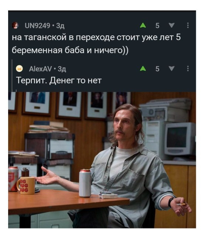Viewport: 206px width, 239px height.
Task: Click the score 5 on UN9249's comment
Action: pyautogui.click(x=157, y=26)
